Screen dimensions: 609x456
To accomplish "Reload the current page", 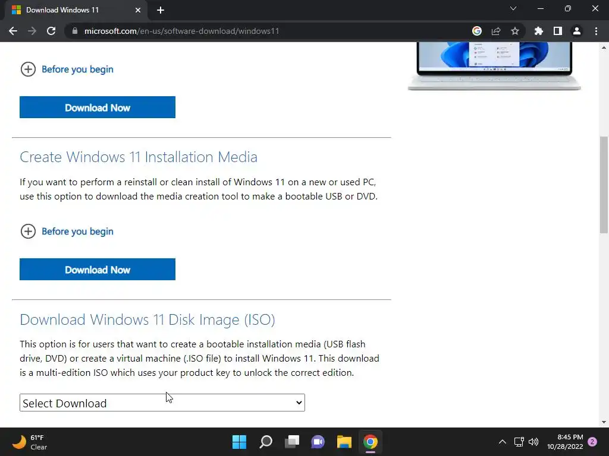I will tap(51, 31).
